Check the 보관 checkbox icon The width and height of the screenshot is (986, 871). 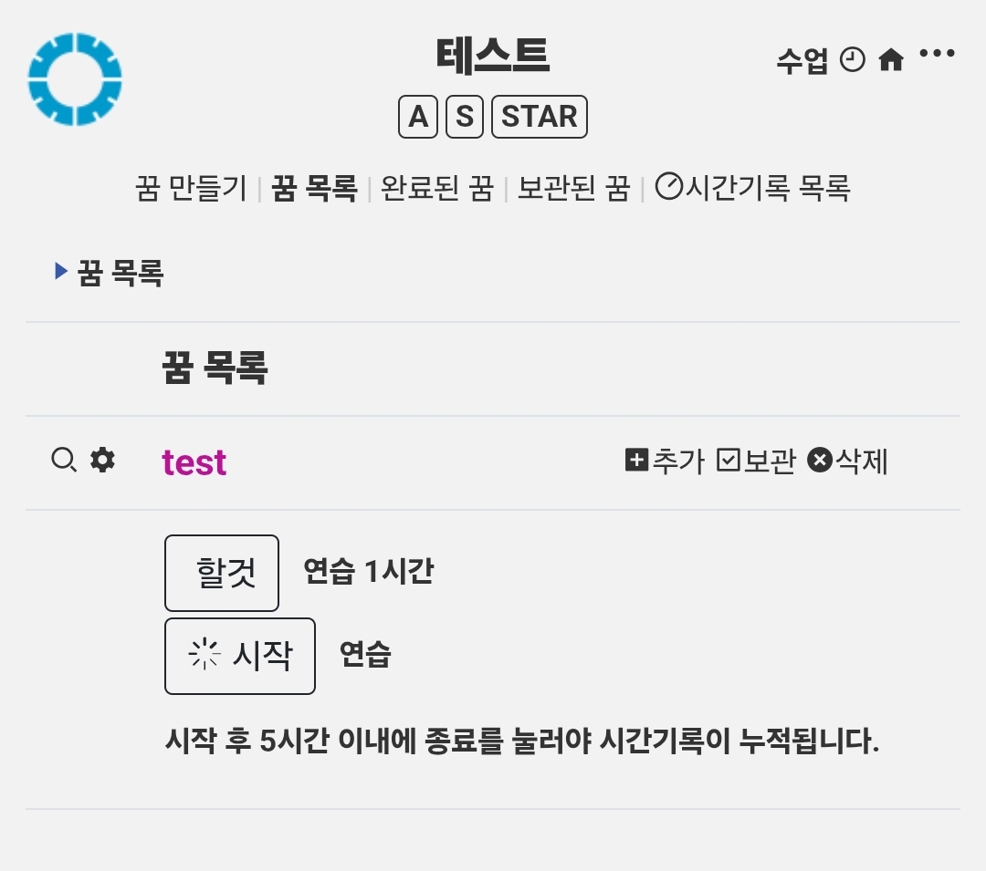pos(729,460)
